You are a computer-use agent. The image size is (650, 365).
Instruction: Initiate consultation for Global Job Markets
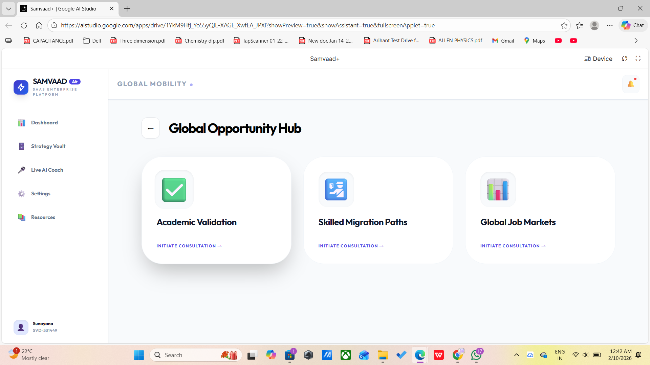(513, 246)
